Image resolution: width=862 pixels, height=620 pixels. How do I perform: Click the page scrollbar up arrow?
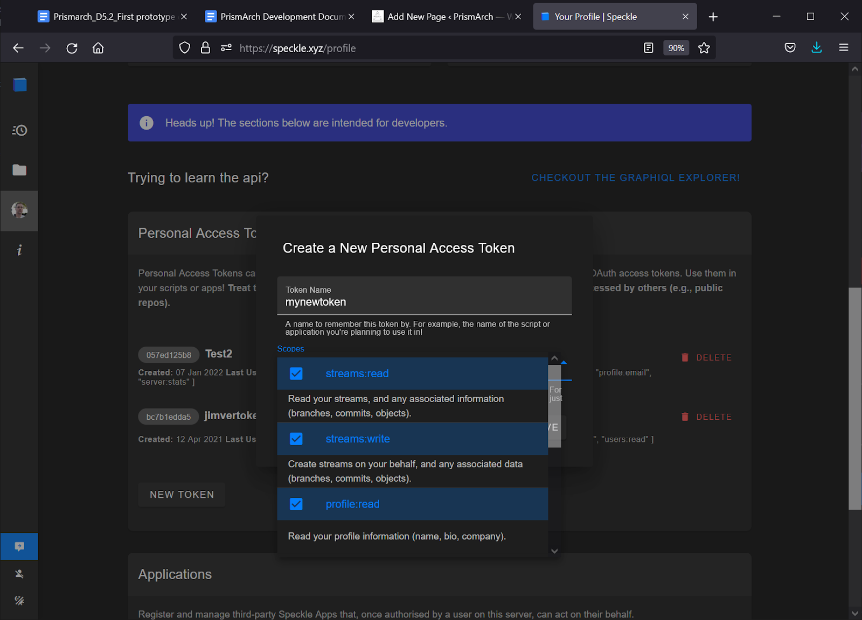click(855, 69)
